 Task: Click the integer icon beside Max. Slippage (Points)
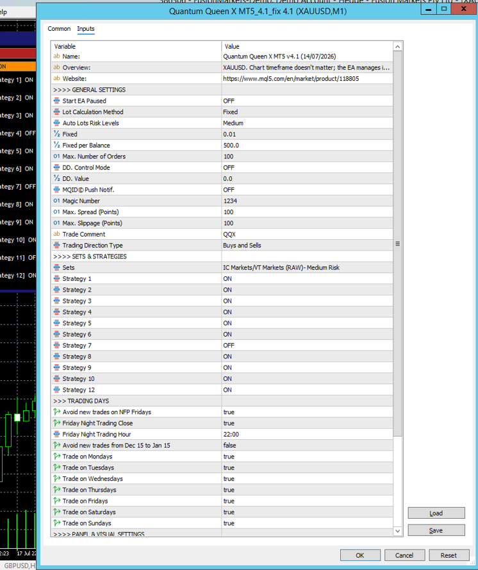56,223
